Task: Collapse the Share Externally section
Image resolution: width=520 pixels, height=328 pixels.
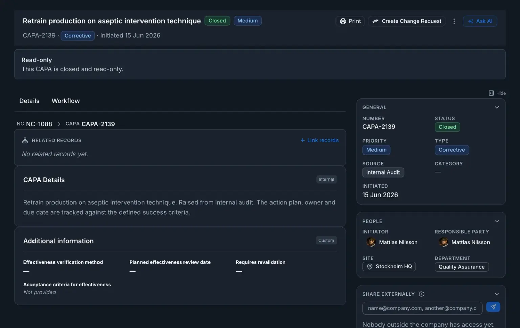Action: point(497,294)
